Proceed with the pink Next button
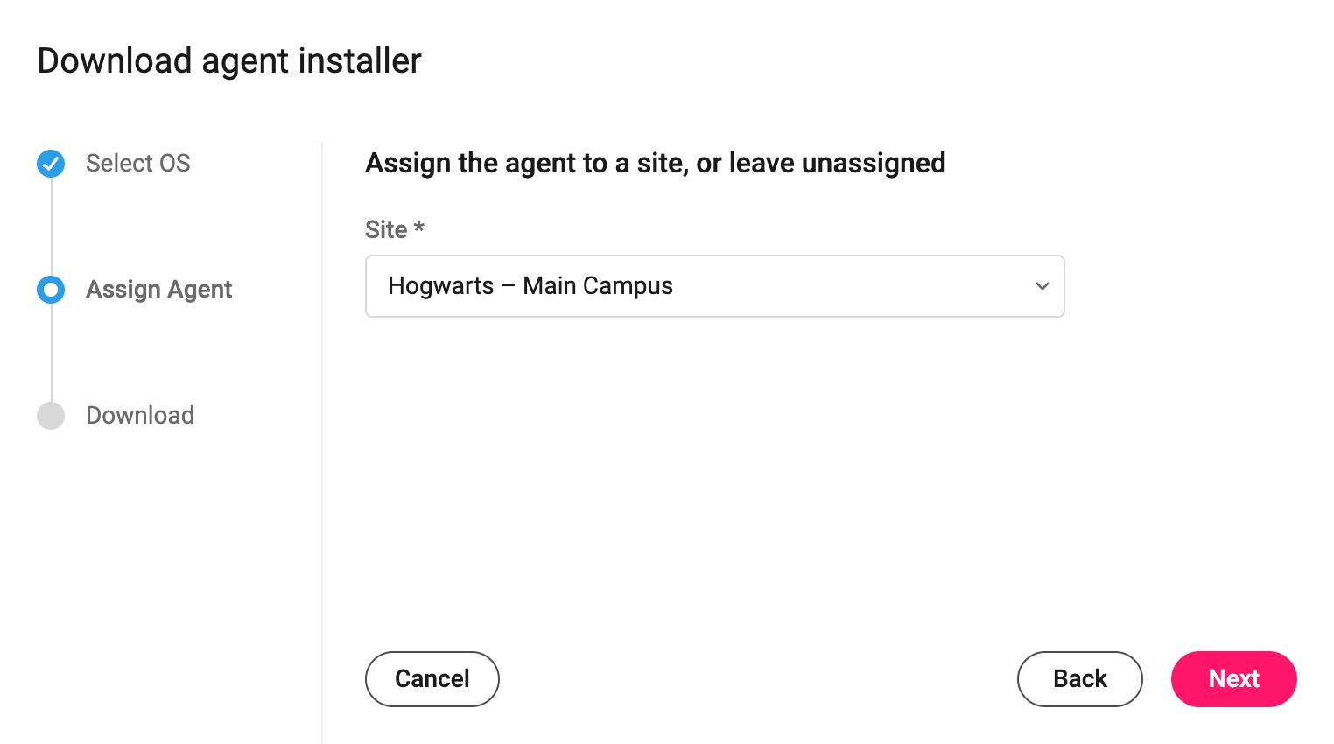The image size is (1334, 744). [1234, 678]
